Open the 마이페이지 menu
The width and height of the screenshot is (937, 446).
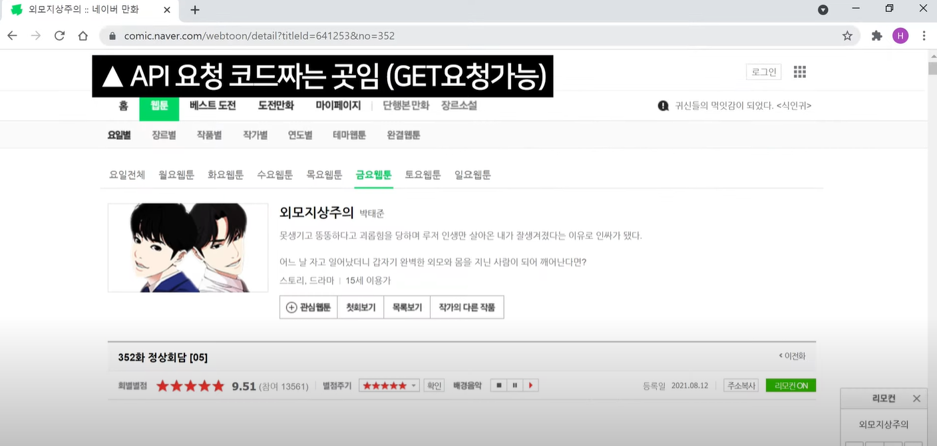click(x=338, y=106)
